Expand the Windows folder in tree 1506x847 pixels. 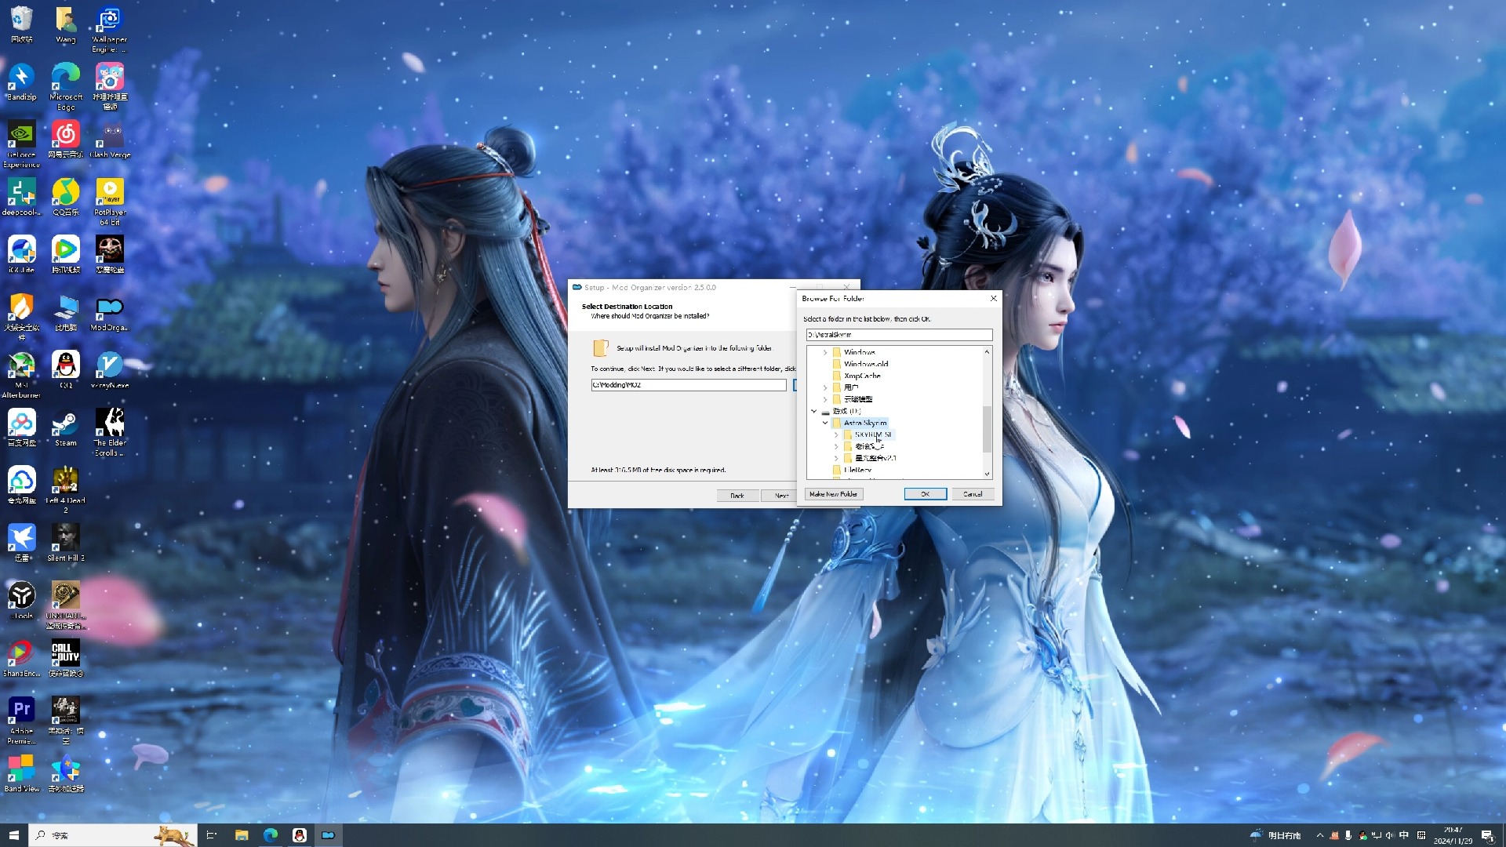[825, 352]
